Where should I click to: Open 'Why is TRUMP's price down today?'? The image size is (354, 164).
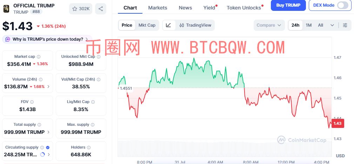[x=47, y=39]
